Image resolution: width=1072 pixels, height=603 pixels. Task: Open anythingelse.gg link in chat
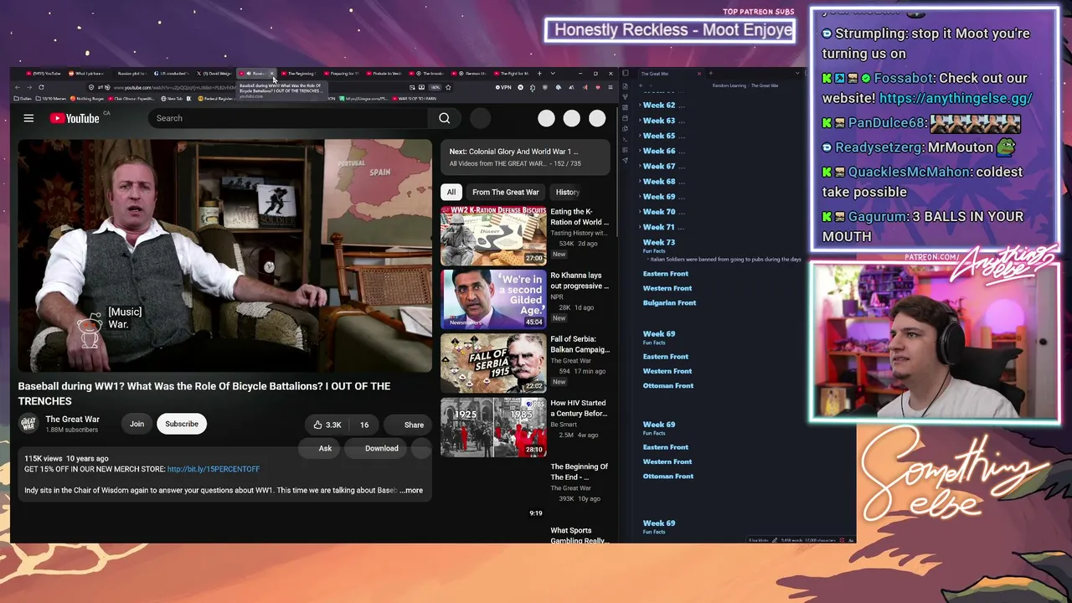pyautogui.click(x=956, y=98)
